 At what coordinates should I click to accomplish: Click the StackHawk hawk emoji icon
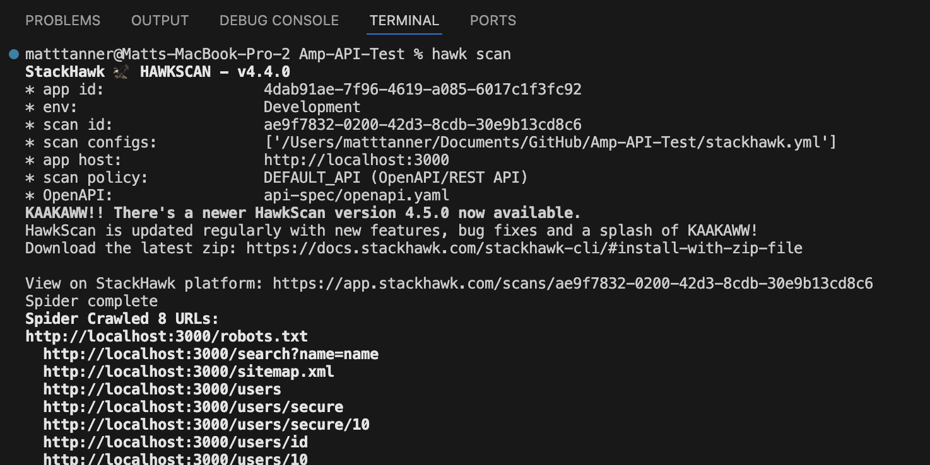(x=121, y=72)
